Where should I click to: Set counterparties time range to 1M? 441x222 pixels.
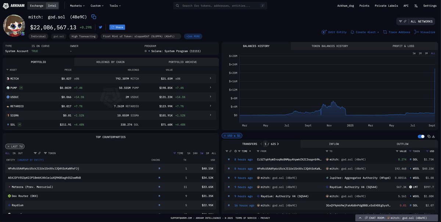(207, 153)
